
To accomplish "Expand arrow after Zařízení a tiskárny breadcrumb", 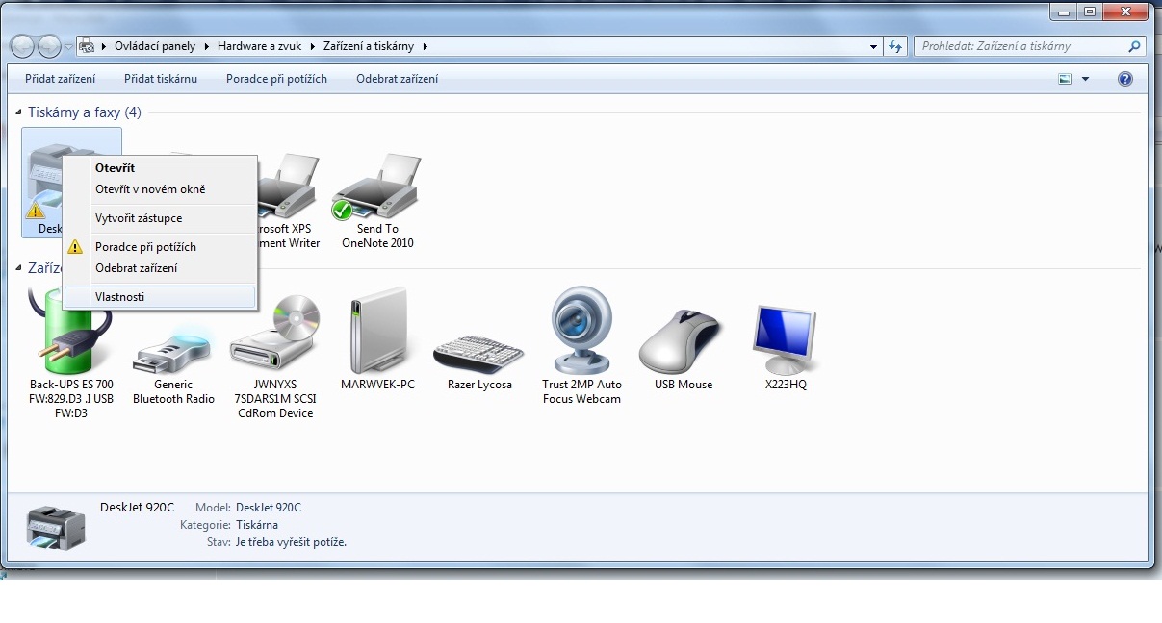I will [425, 46].
